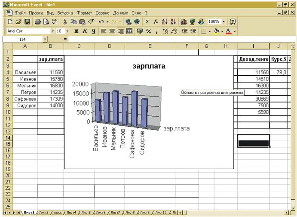Go to first sheet tab arrow

click(x=5, y=213)
